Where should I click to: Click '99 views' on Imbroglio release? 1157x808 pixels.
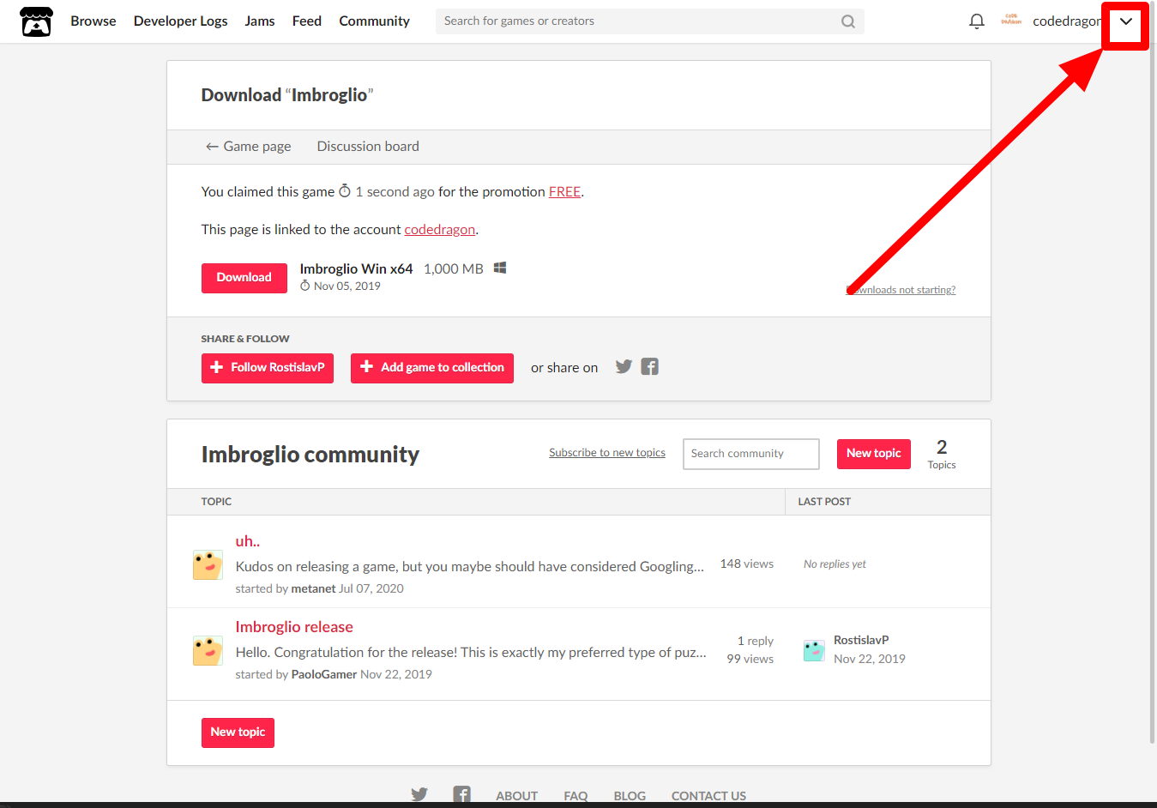pos(750,660)
